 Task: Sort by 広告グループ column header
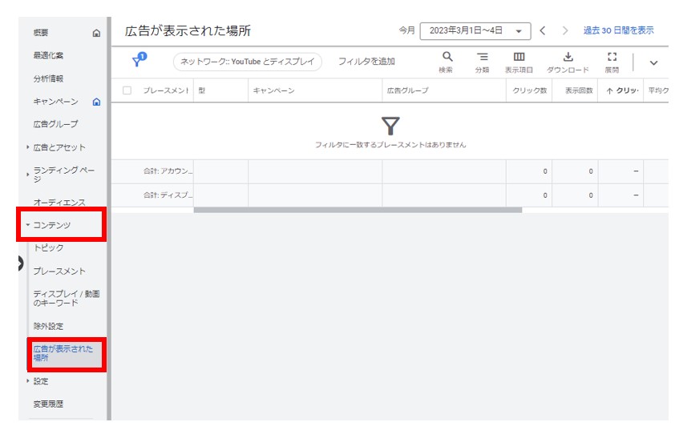point(408,90)
